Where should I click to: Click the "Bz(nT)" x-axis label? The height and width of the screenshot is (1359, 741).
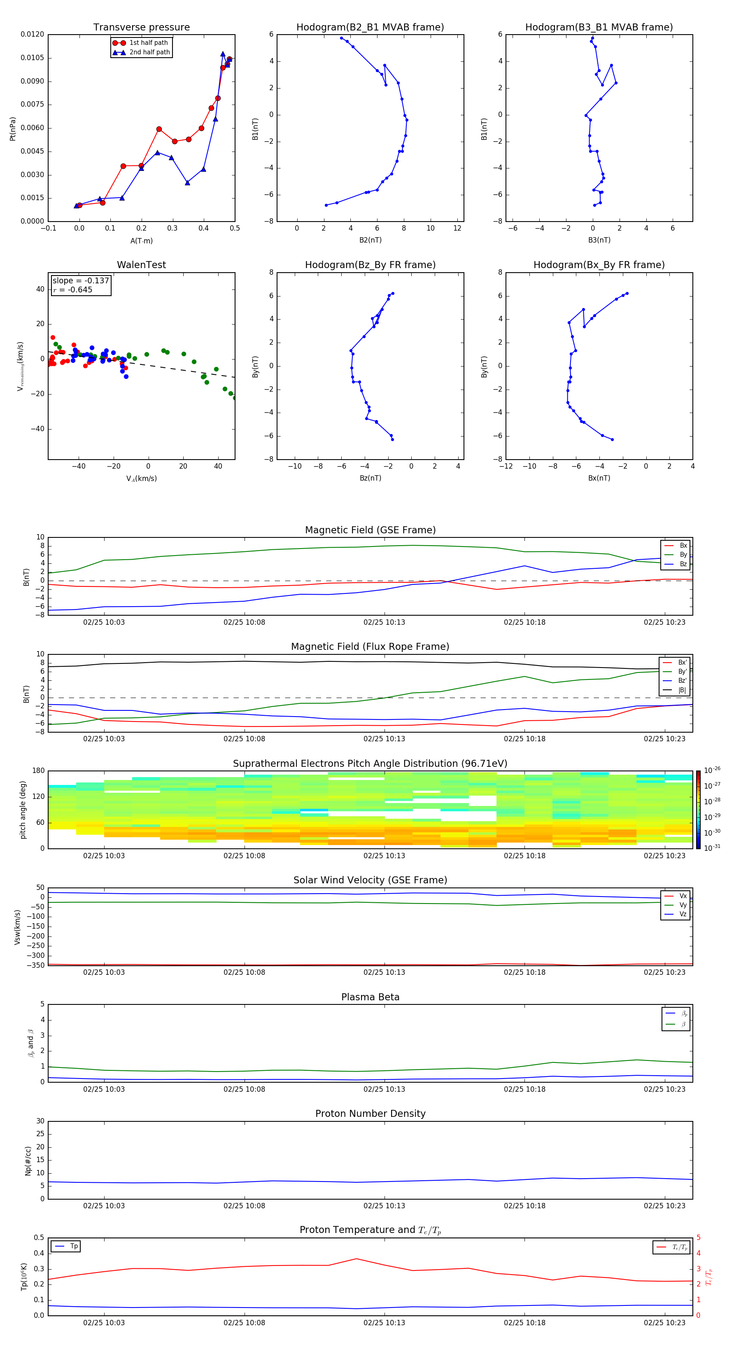(x=370, y=478)
